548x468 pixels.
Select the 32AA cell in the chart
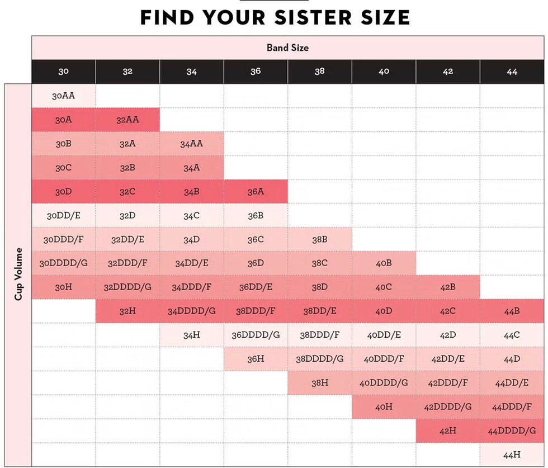coord(127,120)
